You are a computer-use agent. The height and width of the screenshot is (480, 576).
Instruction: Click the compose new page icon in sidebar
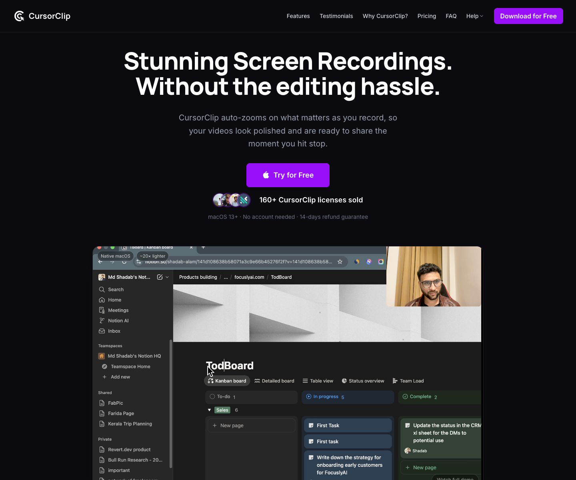160,277
